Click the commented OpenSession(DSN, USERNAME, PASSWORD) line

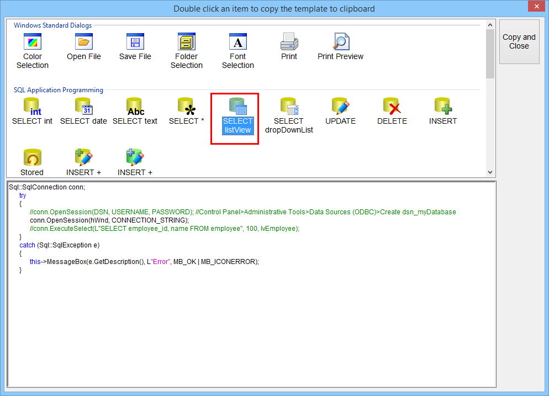coord(242,212)
